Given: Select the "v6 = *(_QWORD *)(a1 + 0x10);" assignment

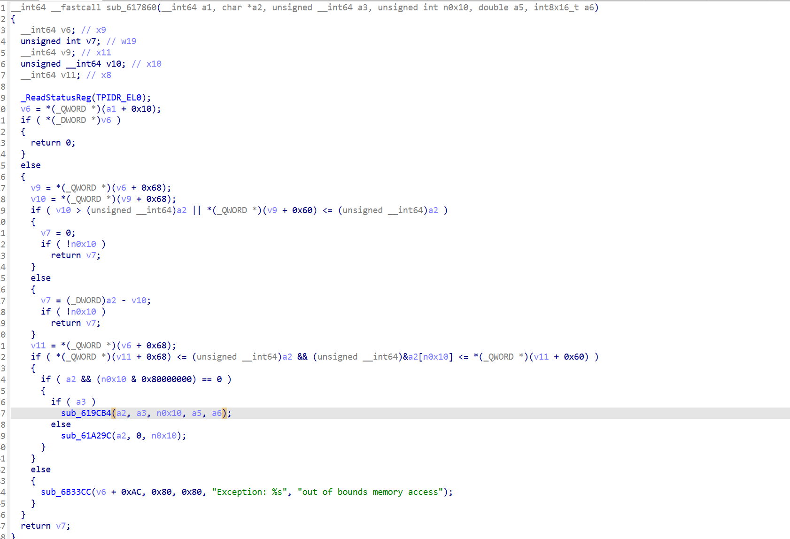Looking at the screenshot, I should point(91,109).
